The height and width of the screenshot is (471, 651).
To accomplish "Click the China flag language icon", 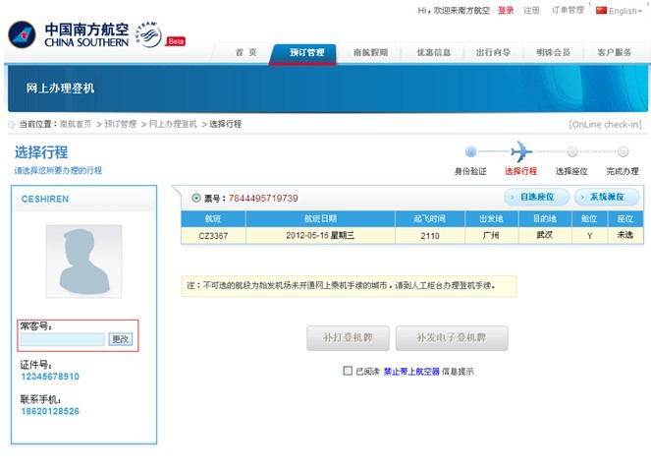I will [x=601, y=10].
